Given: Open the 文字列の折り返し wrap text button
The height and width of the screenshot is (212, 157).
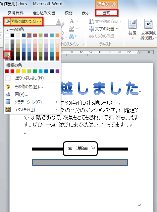Looking at the screenshot, I should point(148,30).
